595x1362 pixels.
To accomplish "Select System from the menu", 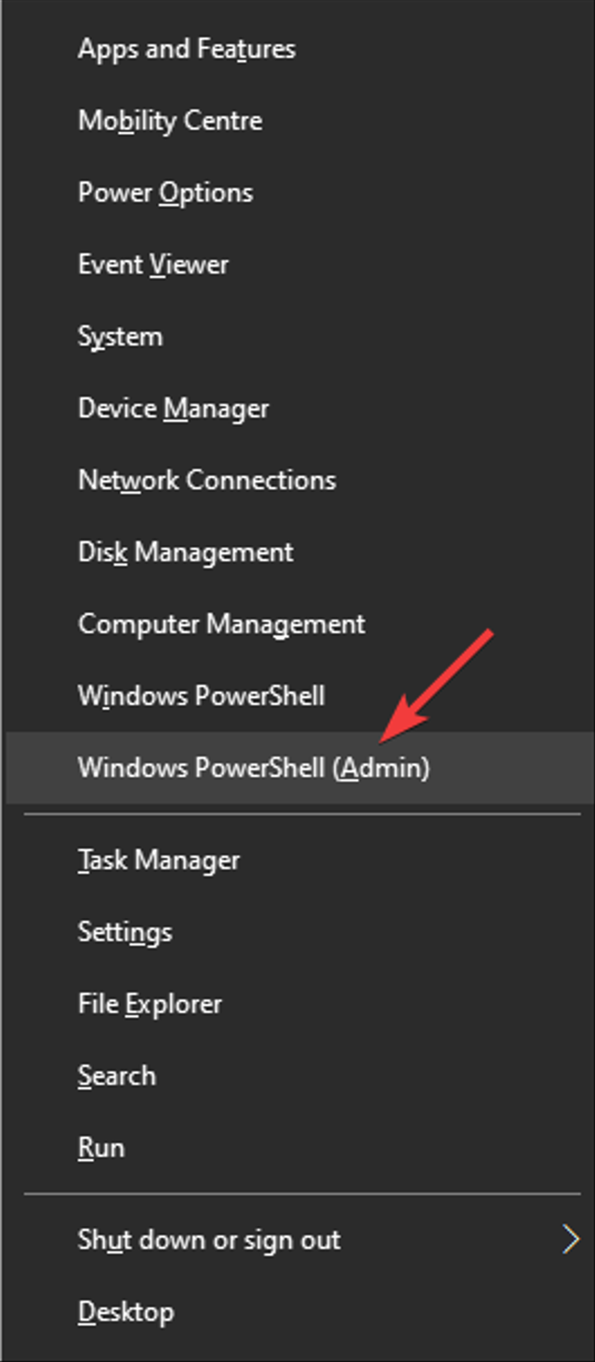I will pyautogui.click(x=120, y=336).
